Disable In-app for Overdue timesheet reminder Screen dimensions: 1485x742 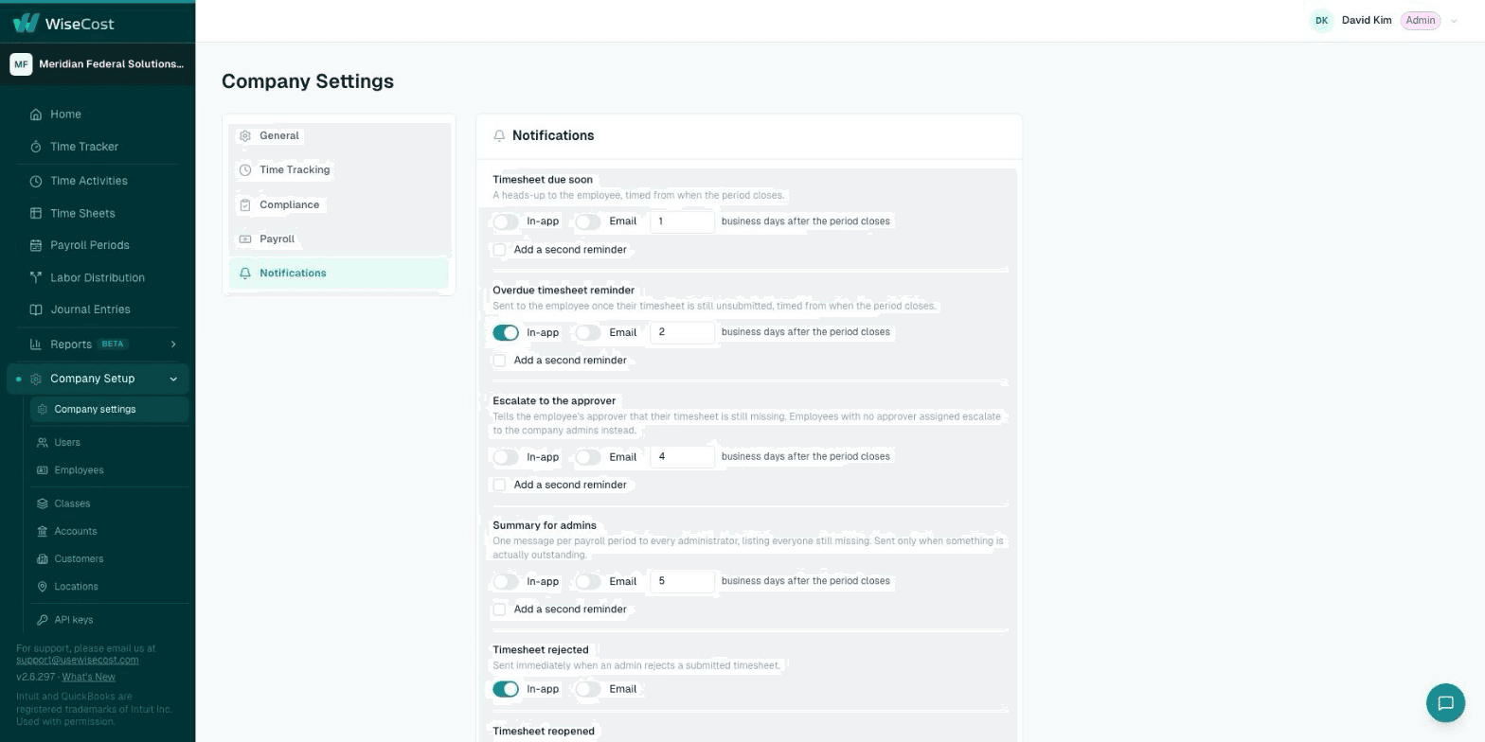(506, 333)
